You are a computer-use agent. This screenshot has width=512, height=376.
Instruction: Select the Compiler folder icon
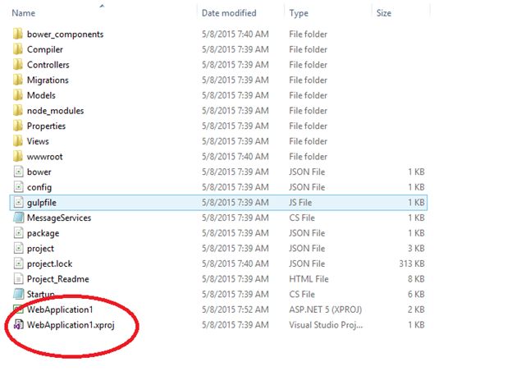tap(18, 49)
